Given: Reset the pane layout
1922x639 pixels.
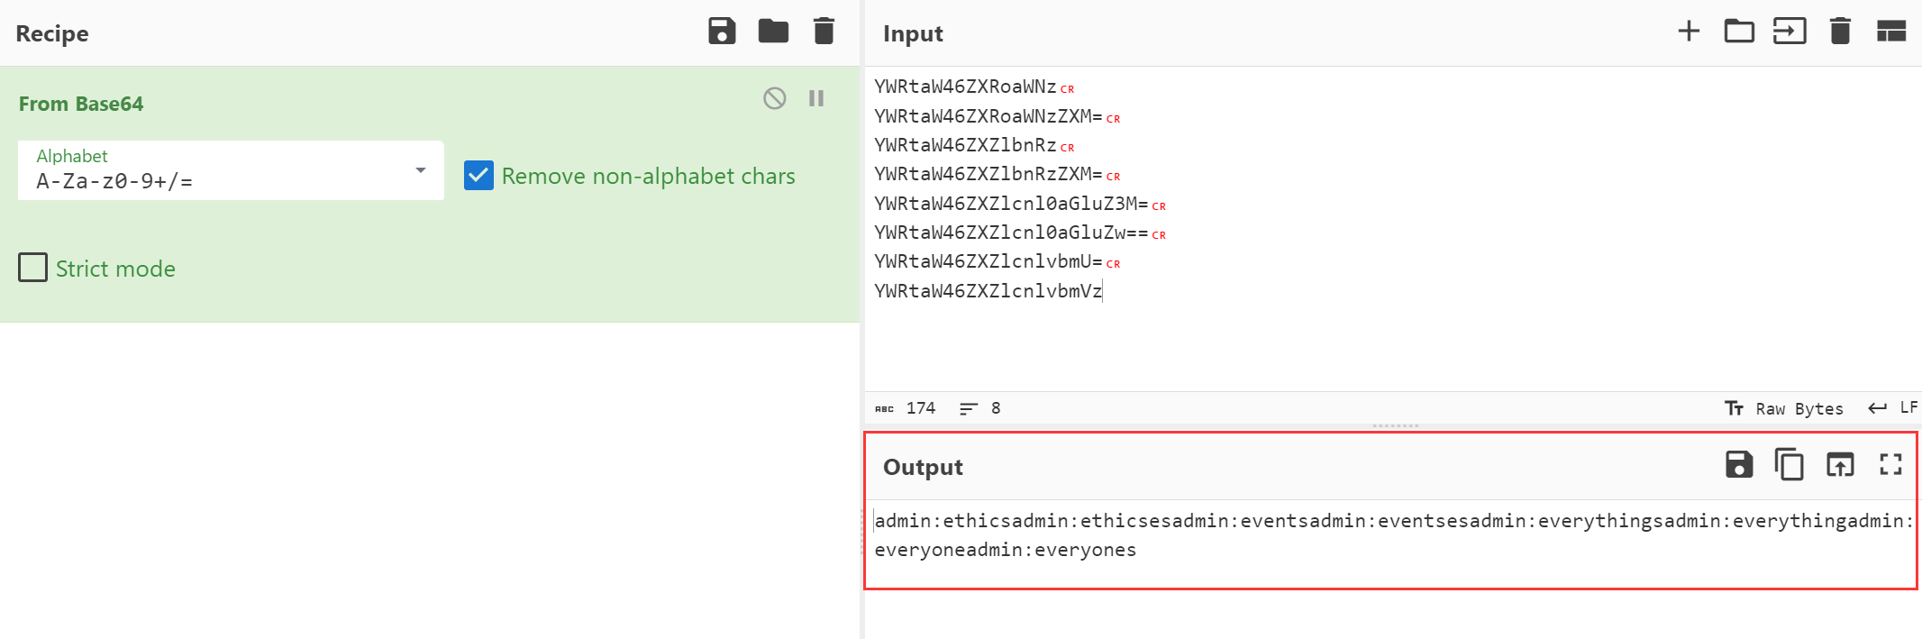Looking at the screenshot, I should [1890, 32].
